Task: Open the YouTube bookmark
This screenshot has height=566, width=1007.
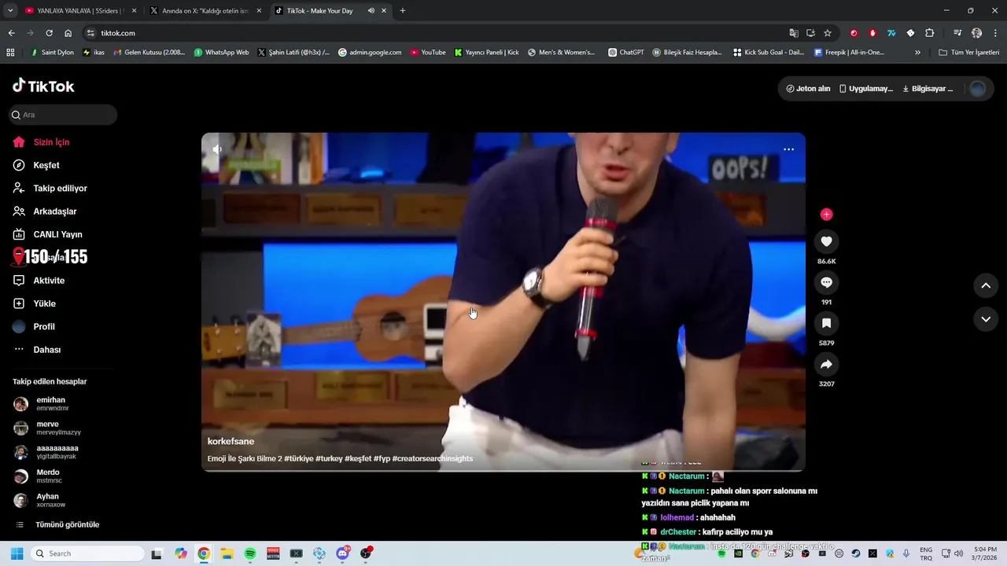Action: [x=428, y=53]
